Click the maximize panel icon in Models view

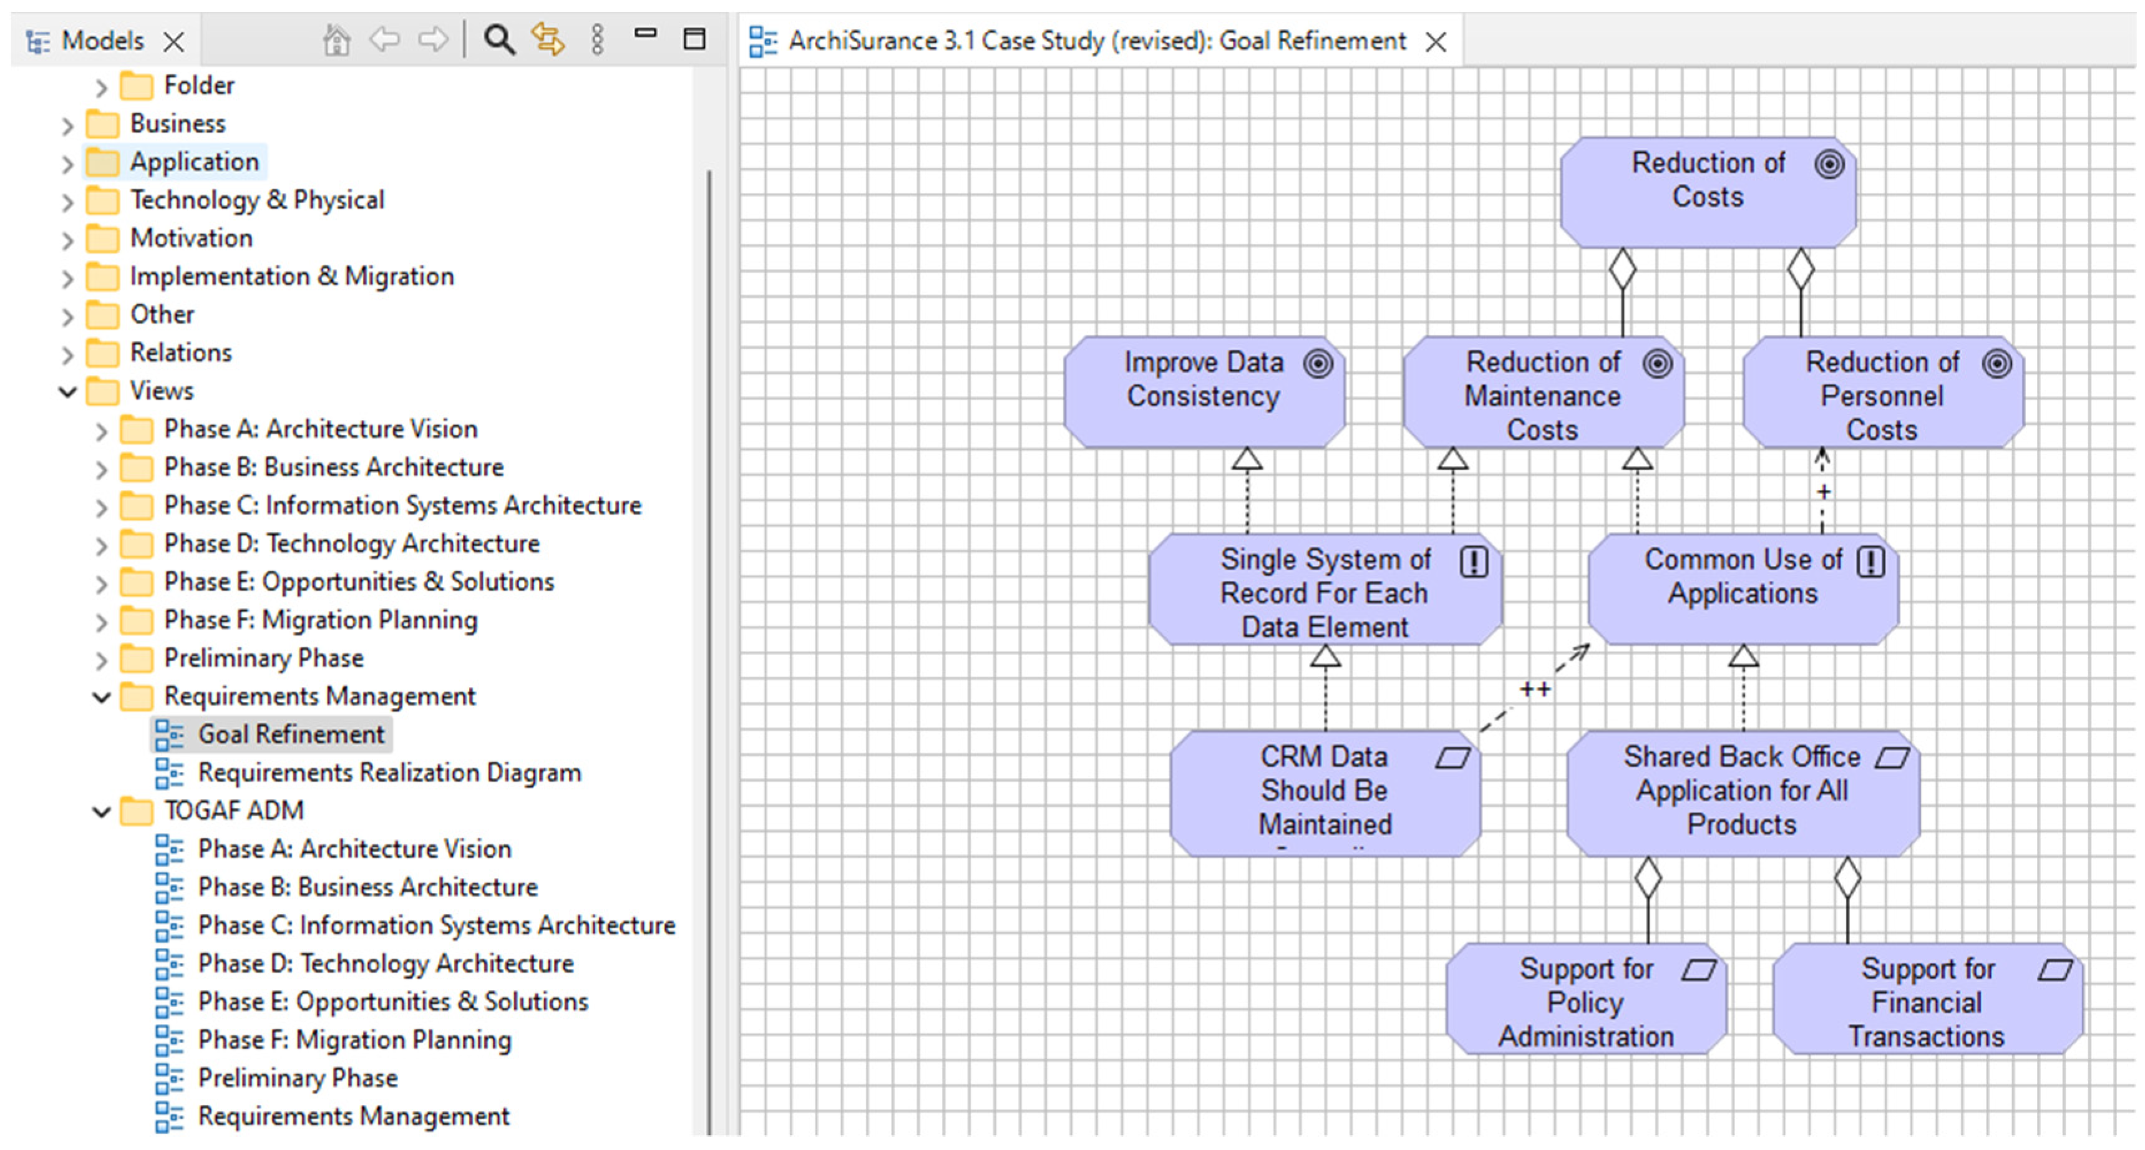click(x=694, y=39)
